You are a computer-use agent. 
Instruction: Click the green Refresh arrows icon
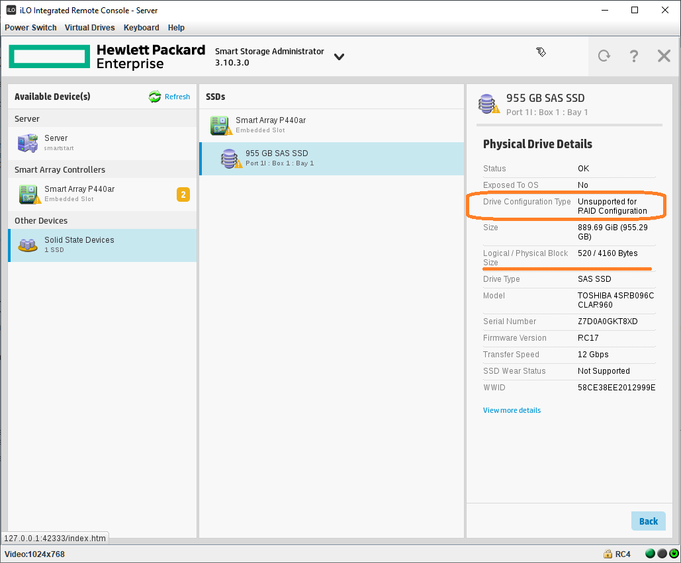(155, 97)
